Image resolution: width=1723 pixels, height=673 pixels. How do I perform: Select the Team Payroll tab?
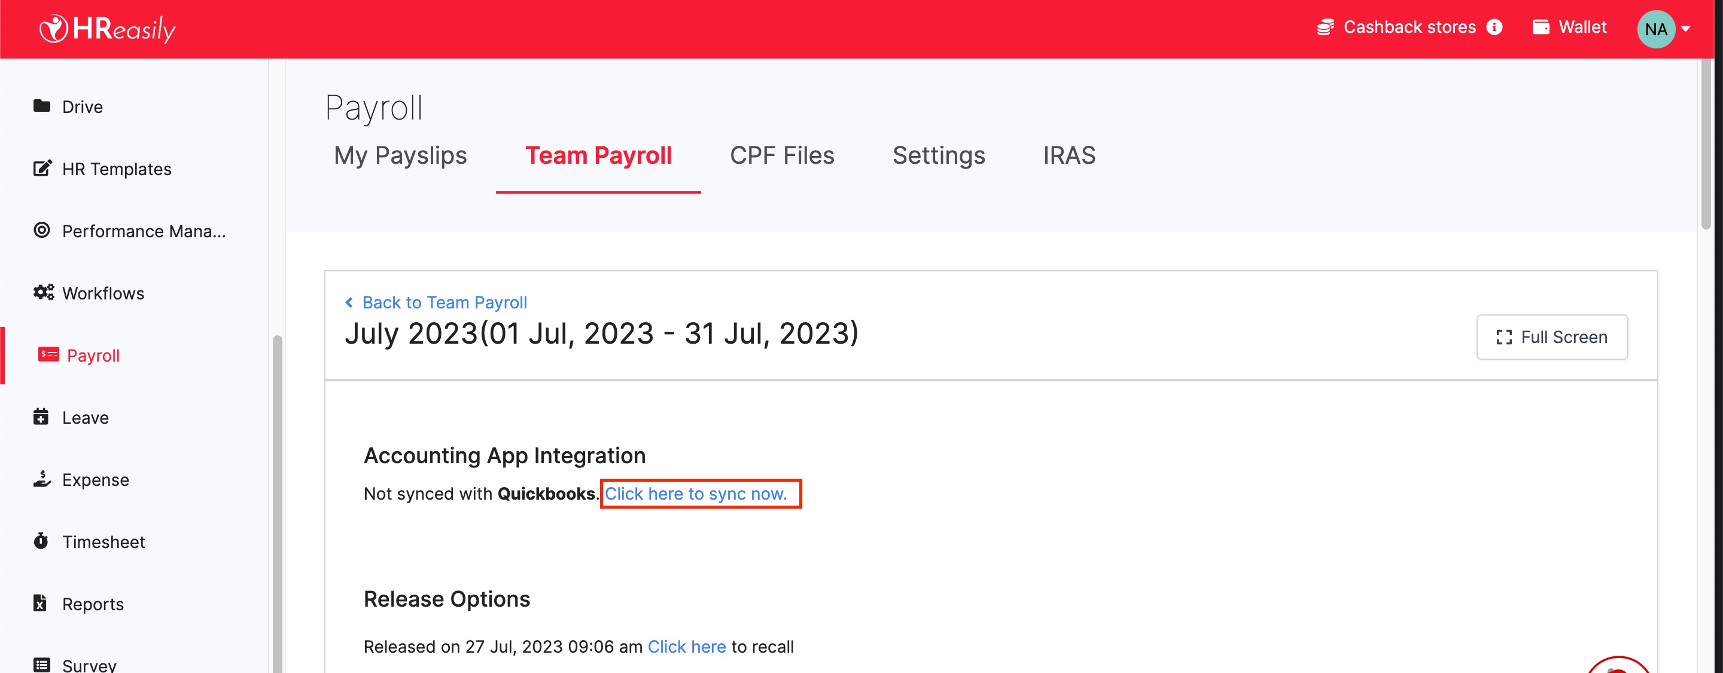(598, 155)
